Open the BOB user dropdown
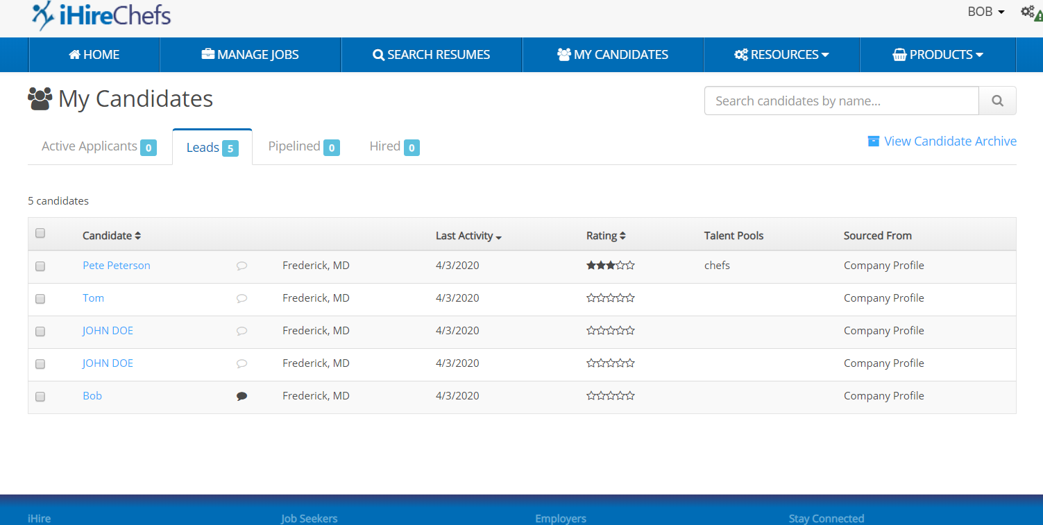 [x=986, y=12]
